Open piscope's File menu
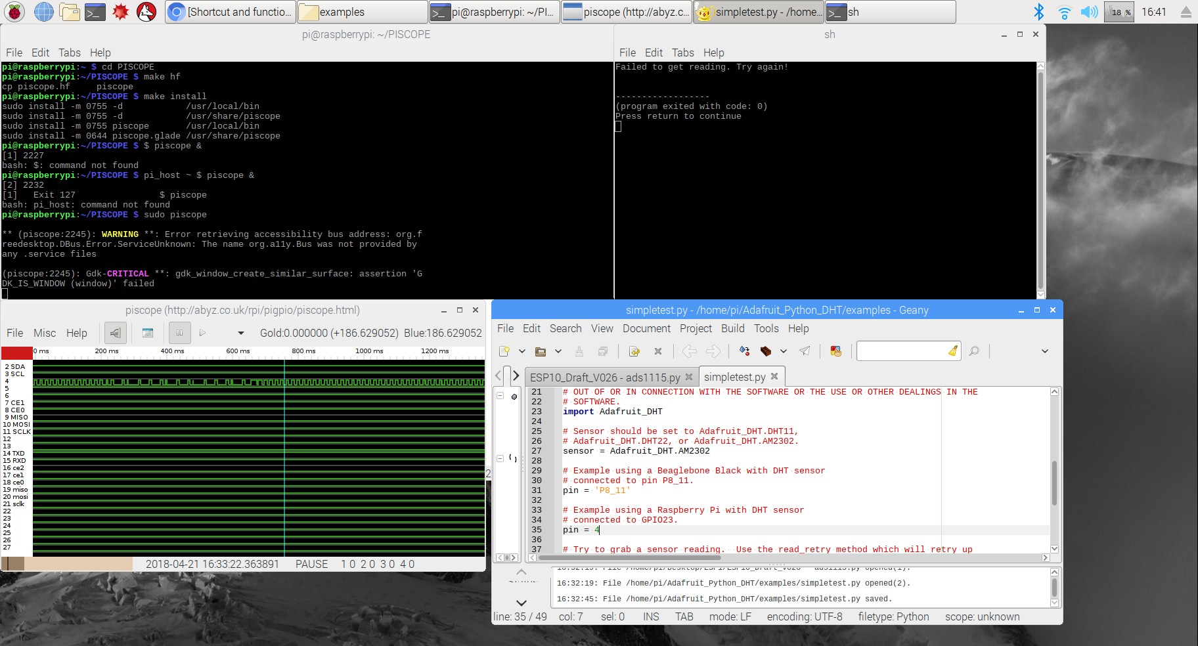The width and height of the screenshot is (1198, 646). click(x=14, y=333)
